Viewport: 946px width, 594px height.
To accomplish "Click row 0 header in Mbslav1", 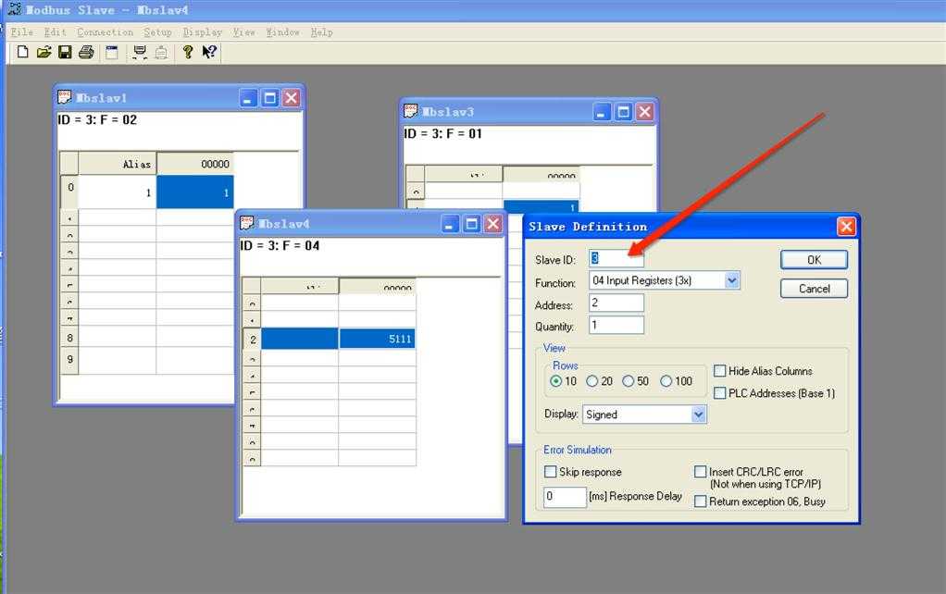I will (70, 192).
